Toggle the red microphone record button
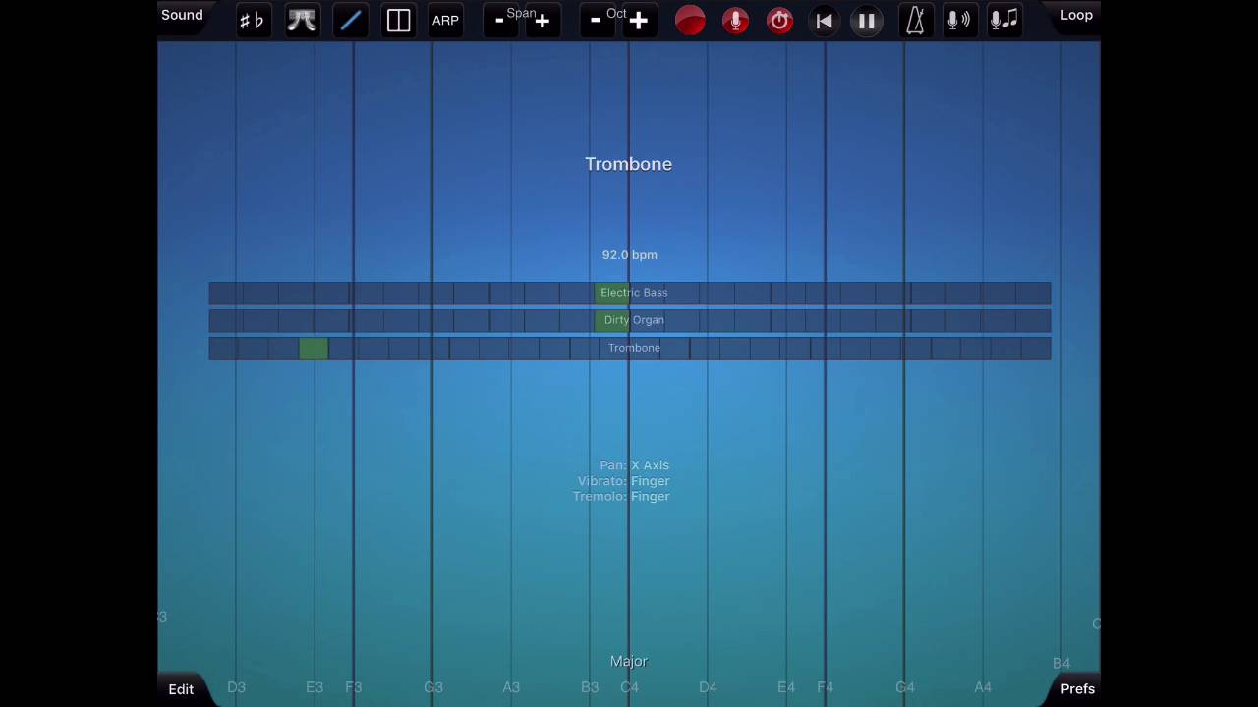1258x707 pixels. pyautogui.click(x=735, y=20)
